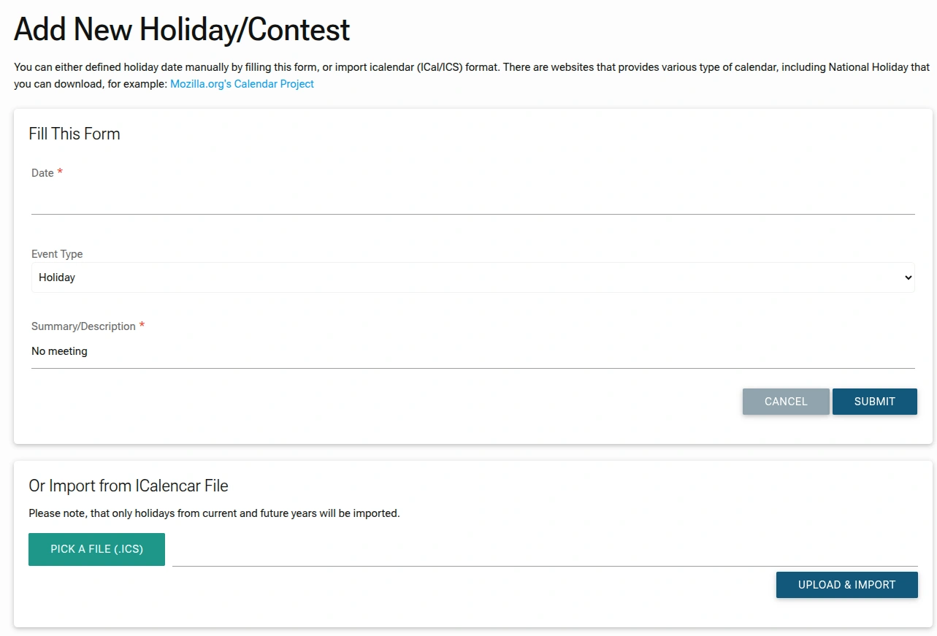The image size is (937, 636).
Task: Click into the Date input field
Action: tap(473, 200)
